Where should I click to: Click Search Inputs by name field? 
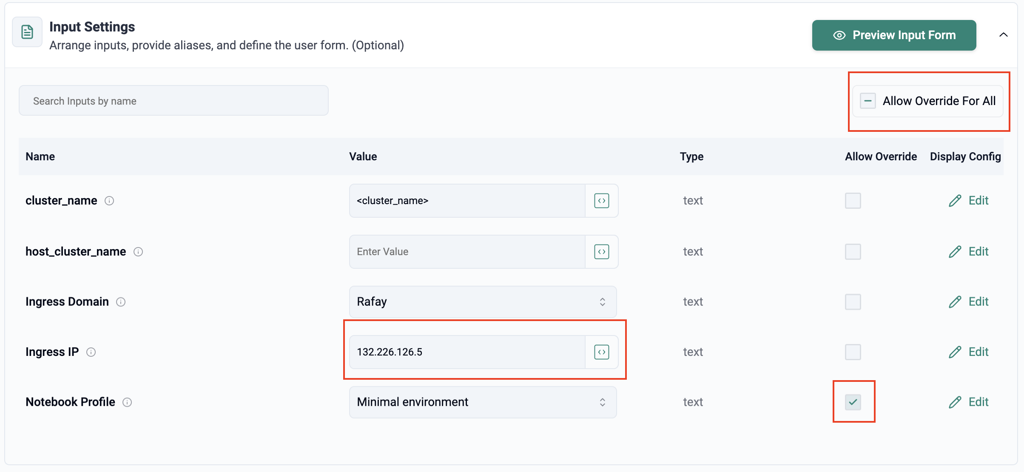174,101
